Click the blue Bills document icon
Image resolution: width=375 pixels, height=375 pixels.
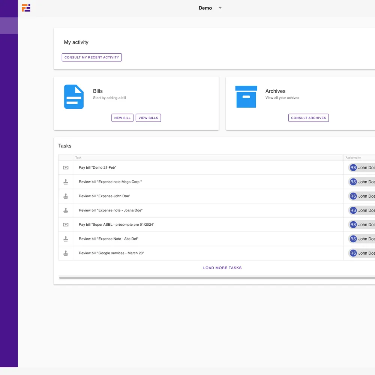(74, 96)
